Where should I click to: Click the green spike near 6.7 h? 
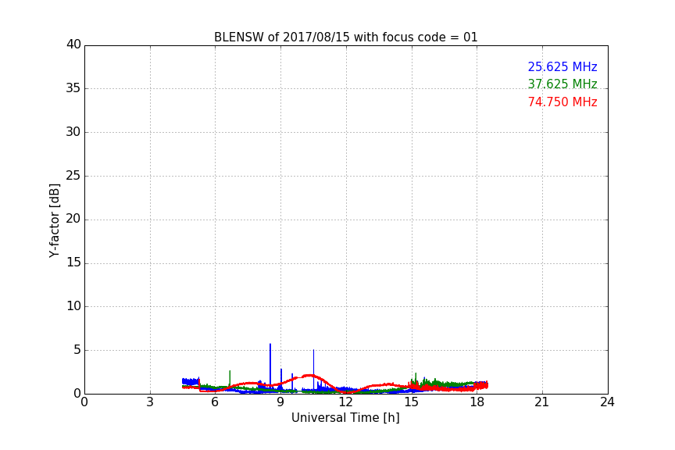point(230,378)
